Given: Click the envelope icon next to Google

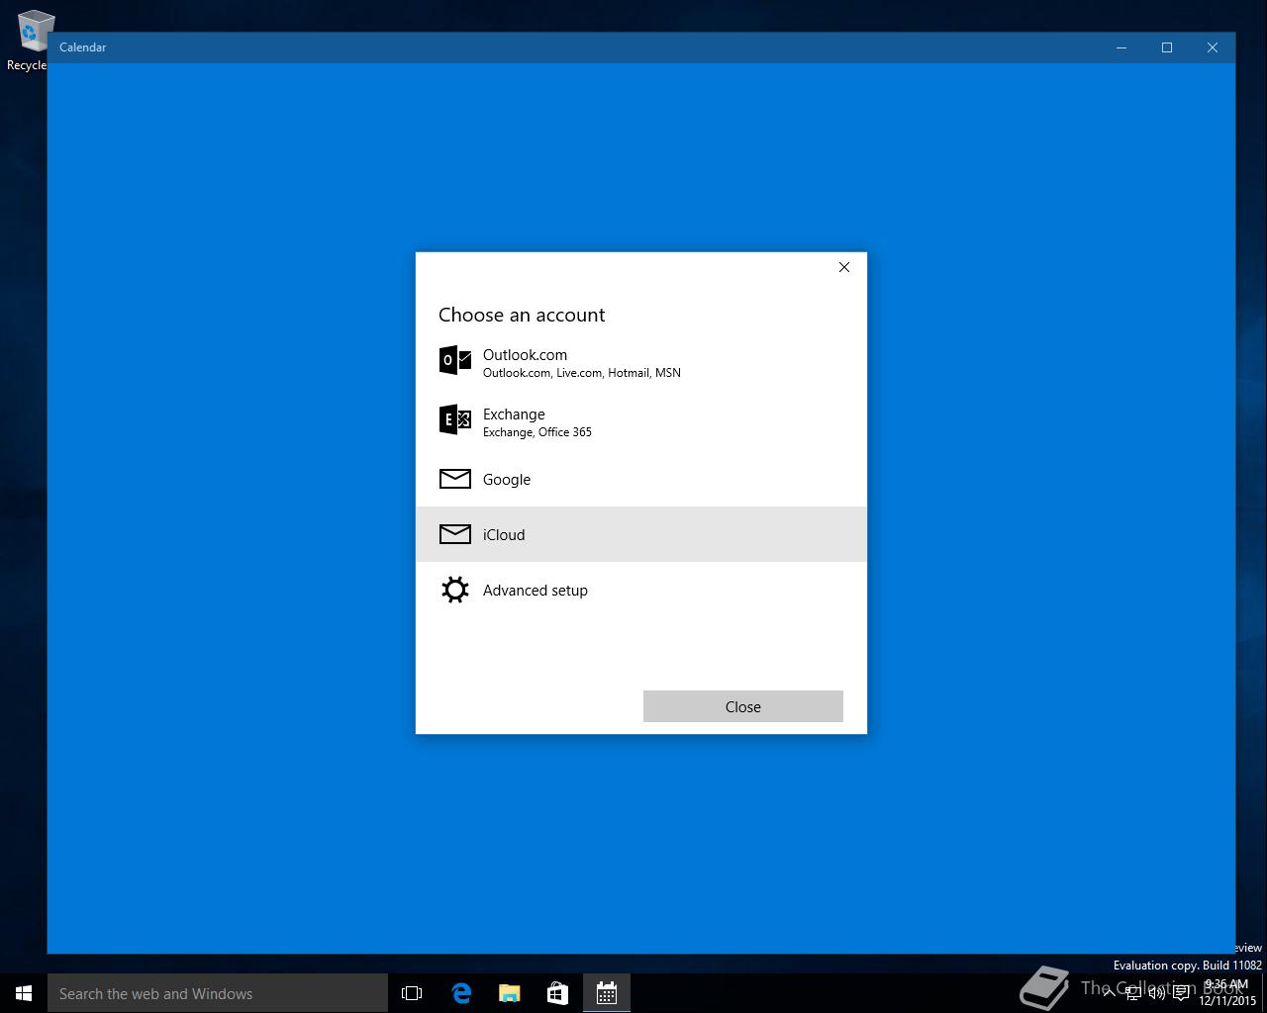Looking at the screenshot, I should click(455, 479).
